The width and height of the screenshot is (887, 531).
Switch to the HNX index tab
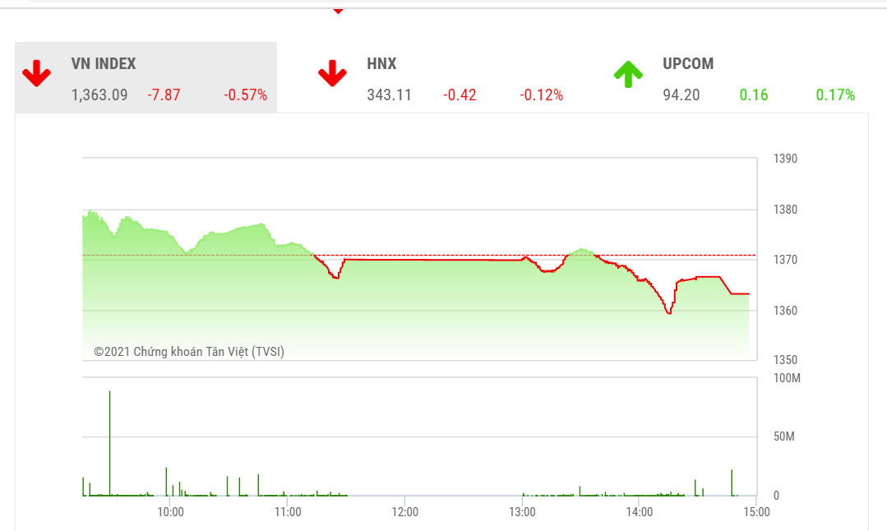(x=381, y=63)
